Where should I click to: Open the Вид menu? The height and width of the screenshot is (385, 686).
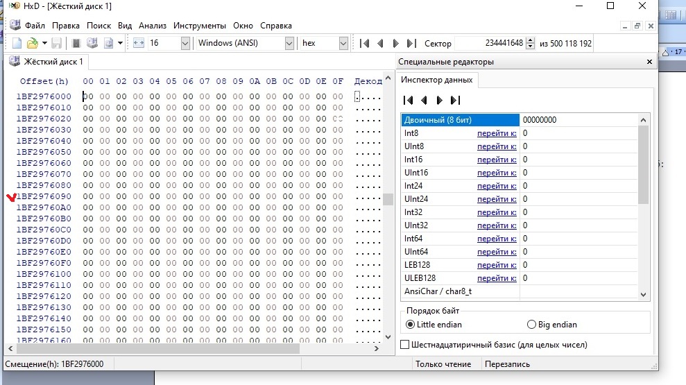[x=125, y=26]
